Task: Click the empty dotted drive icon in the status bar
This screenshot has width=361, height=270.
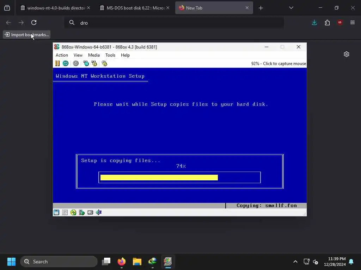Action: point(65,212)
